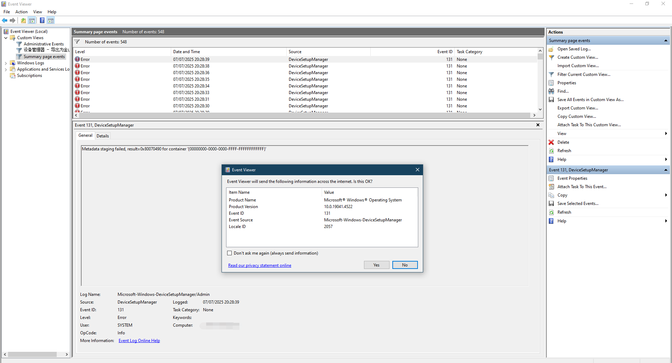
Task: Expand the Applications and Services Logs node
Action: 6,70
